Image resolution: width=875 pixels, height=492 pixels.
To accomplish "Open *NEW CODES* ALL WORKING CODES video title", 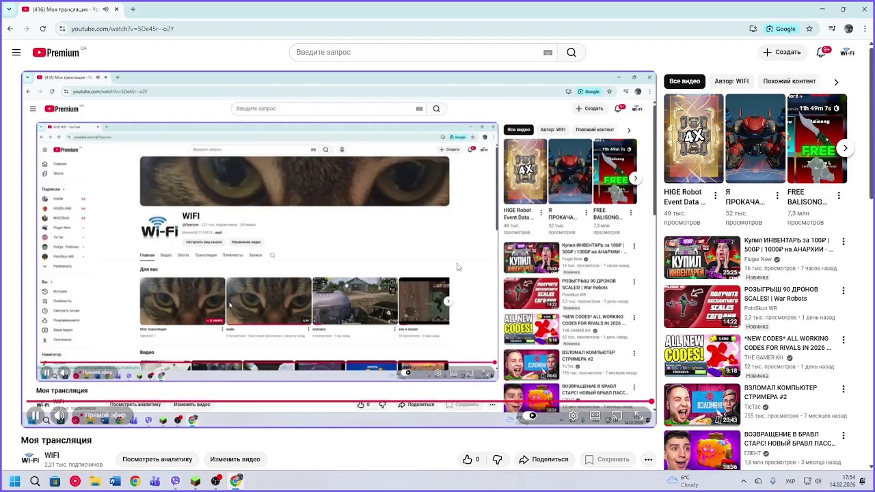I will coord(787,343).
